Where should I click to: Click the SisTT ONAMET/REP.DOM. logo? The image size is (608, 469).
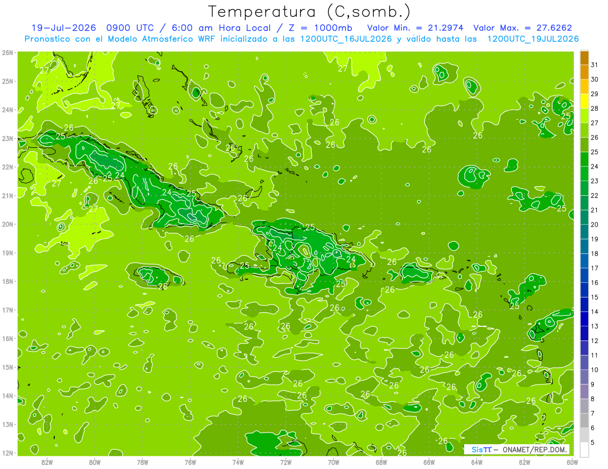[x=517, y=449]
